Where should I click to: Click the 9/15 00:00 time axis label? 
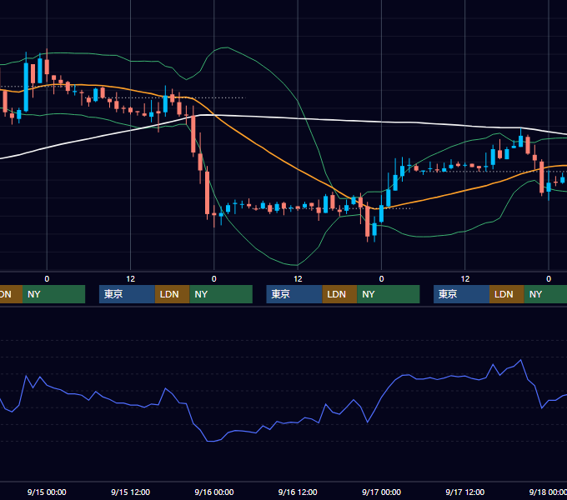coord(47,492)
